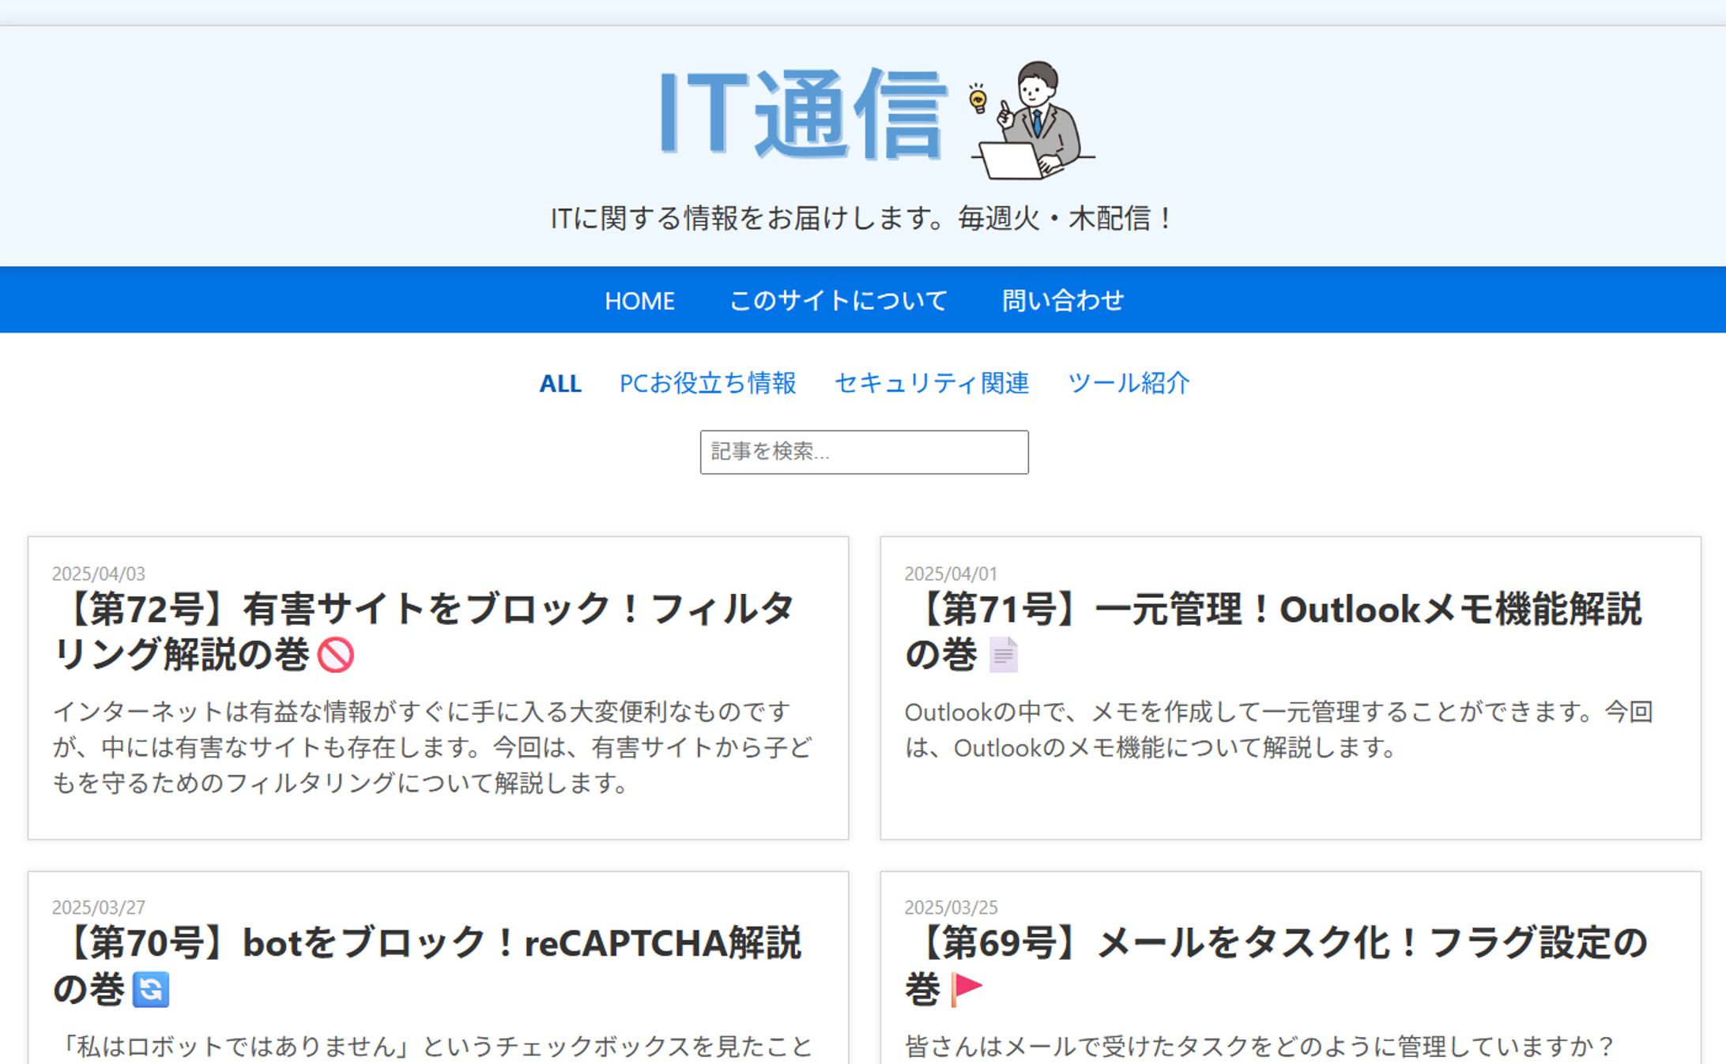1726x1064 pixels.
Task: Click the refresh arrows emoji in the reCAPTCHA title
Action: point(151,990)
